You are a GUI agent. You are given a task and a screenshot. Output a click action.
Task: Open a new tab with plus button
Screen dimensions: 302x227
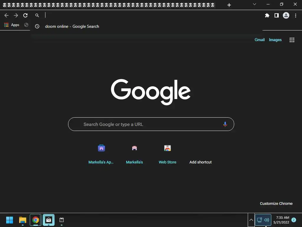[x=229, y=5]
